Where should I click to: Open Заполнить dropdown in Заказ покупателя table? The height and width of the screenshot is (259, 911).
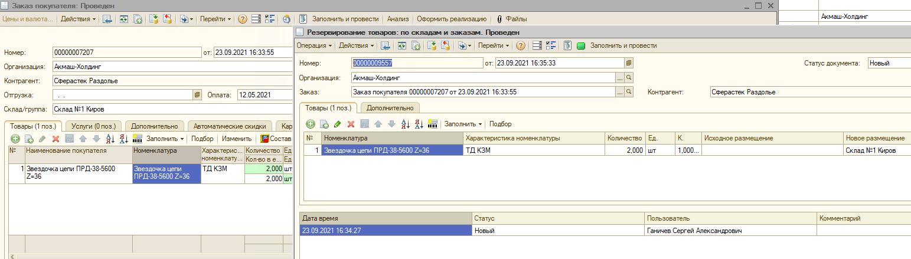point(165,139)
